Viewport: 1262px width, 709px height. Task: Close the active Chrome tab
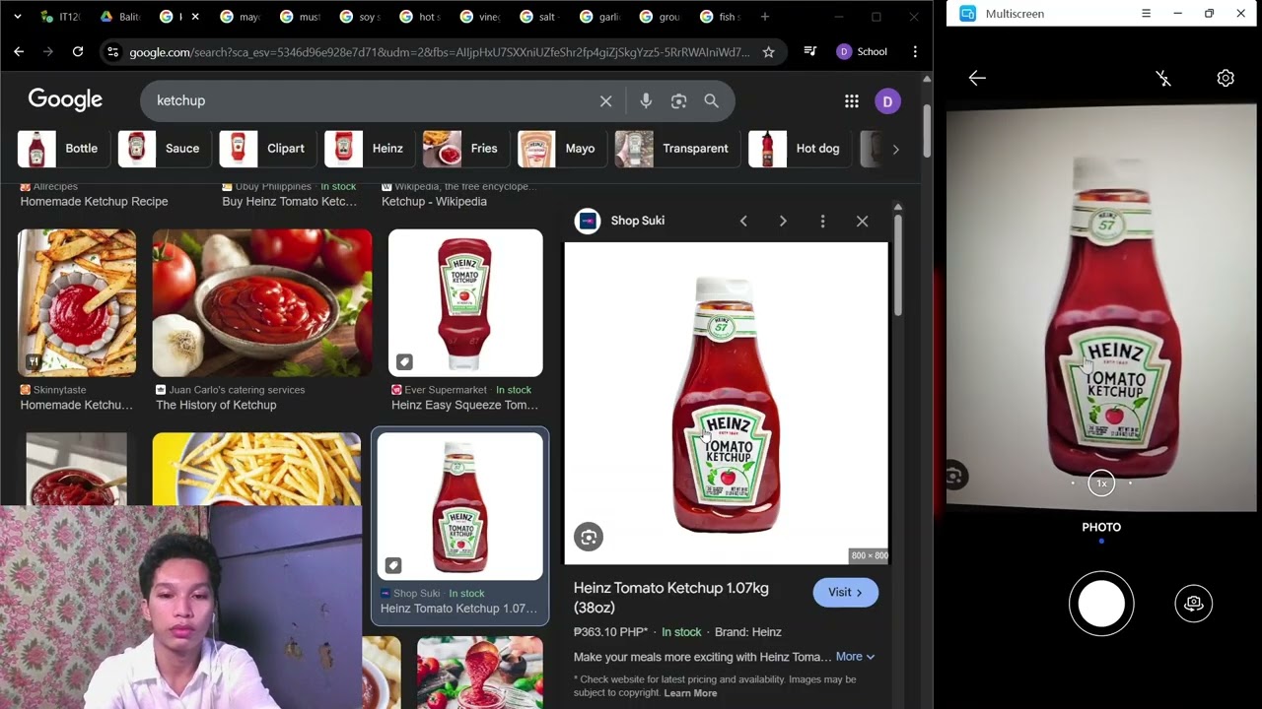click(x=194, y=17)
